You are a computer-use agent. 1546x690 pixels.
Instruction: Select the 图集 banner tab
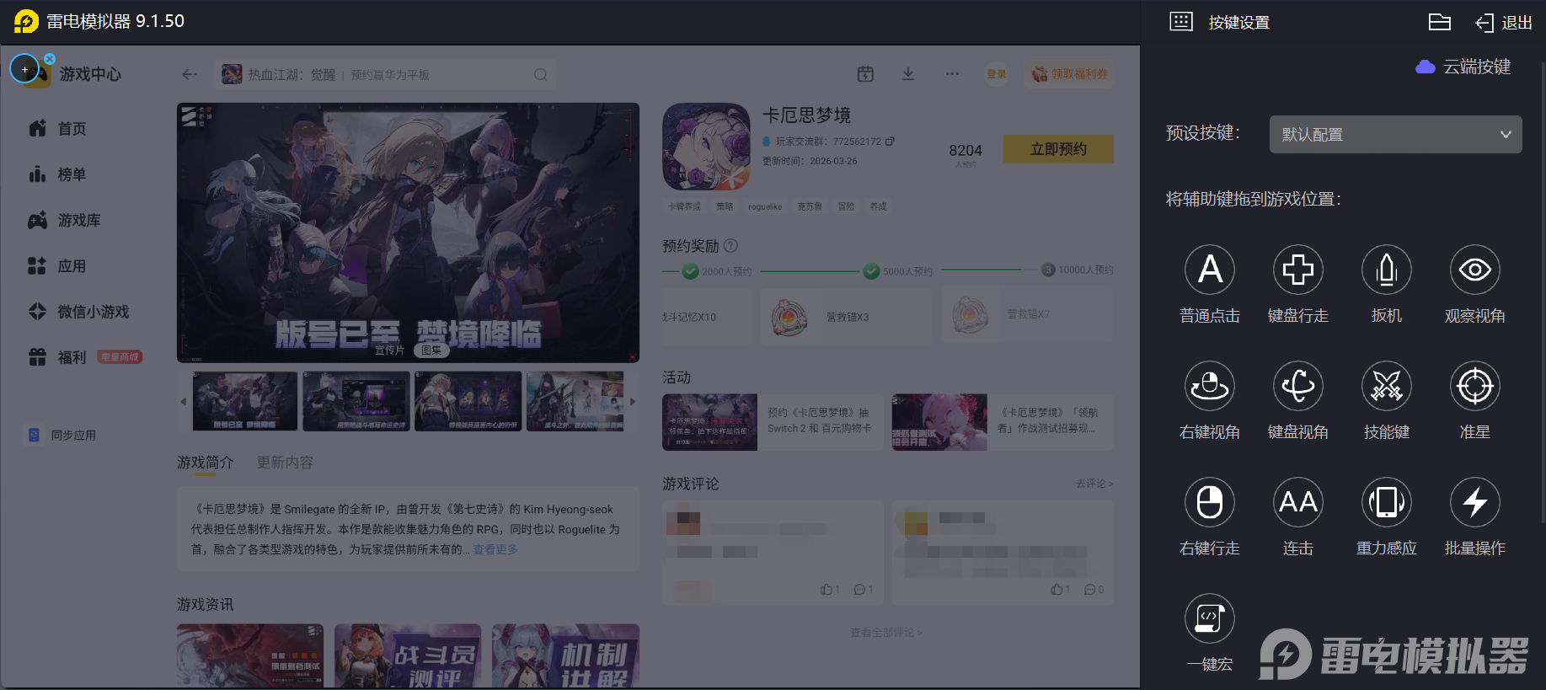click(x=431, y=350)
